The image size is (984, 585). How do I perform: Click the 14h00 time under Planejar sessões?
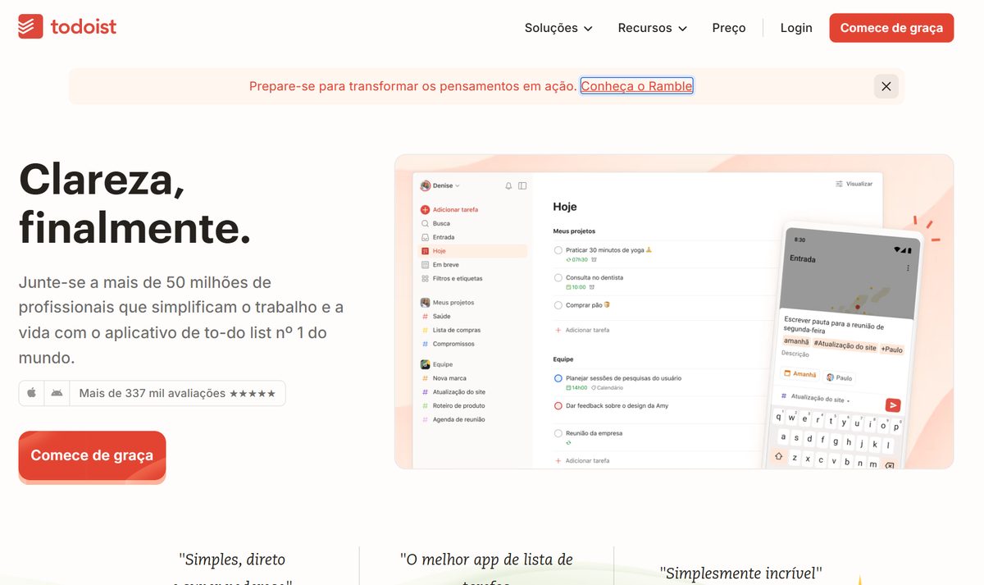click(x=577, y=387)
